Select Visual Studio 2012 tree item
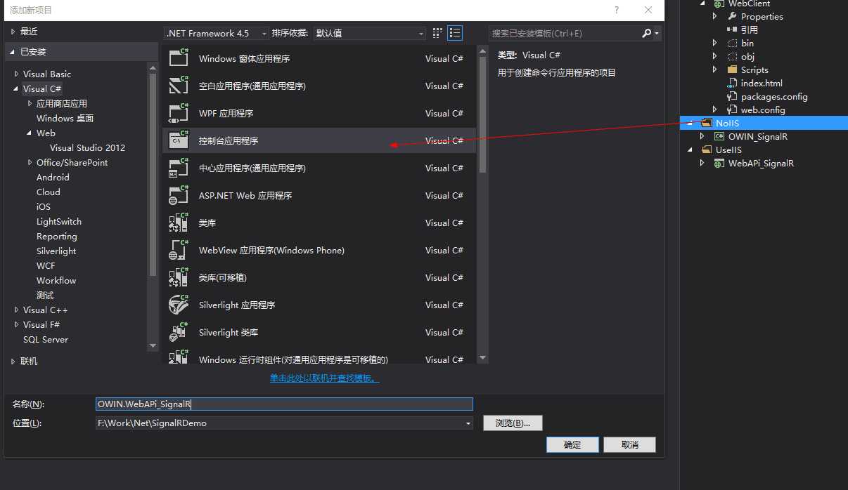 87,147
